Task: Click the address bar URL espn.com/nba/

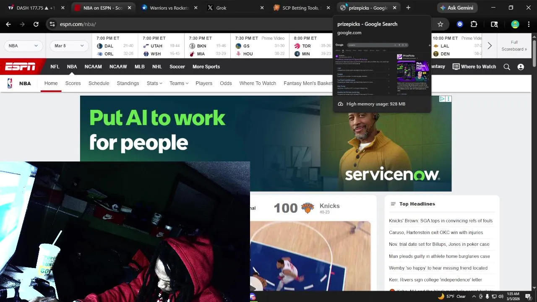Action: [78, 24]
